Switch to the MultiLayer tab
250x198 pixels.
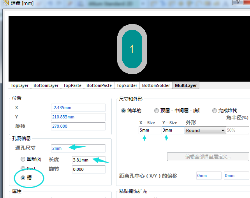coord(186,85)
